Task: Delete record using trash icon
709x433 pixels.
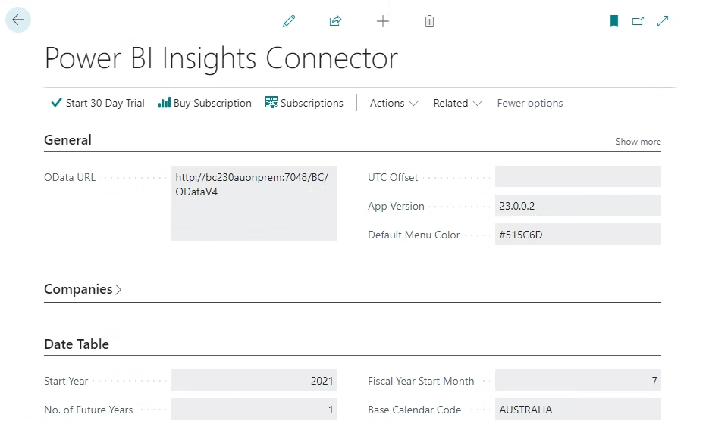Action: [x=429, y=21]
